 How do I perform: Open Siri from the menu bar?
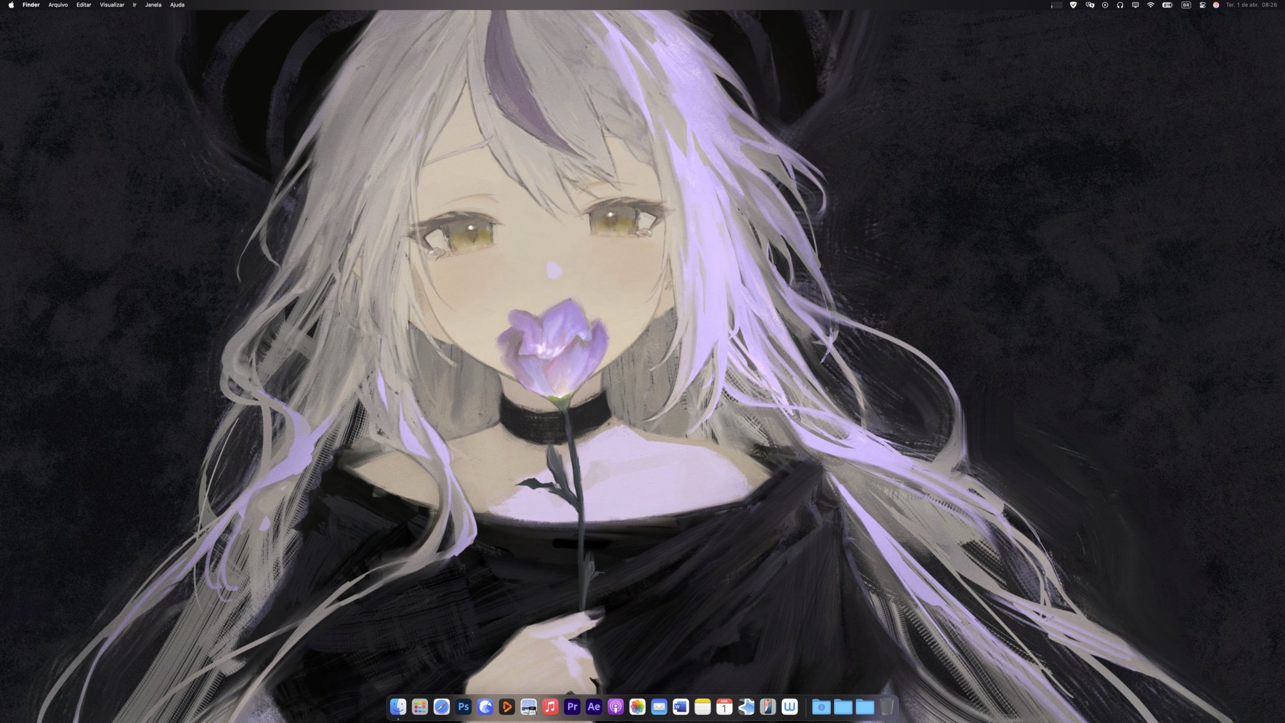(x=1216, y=5)
